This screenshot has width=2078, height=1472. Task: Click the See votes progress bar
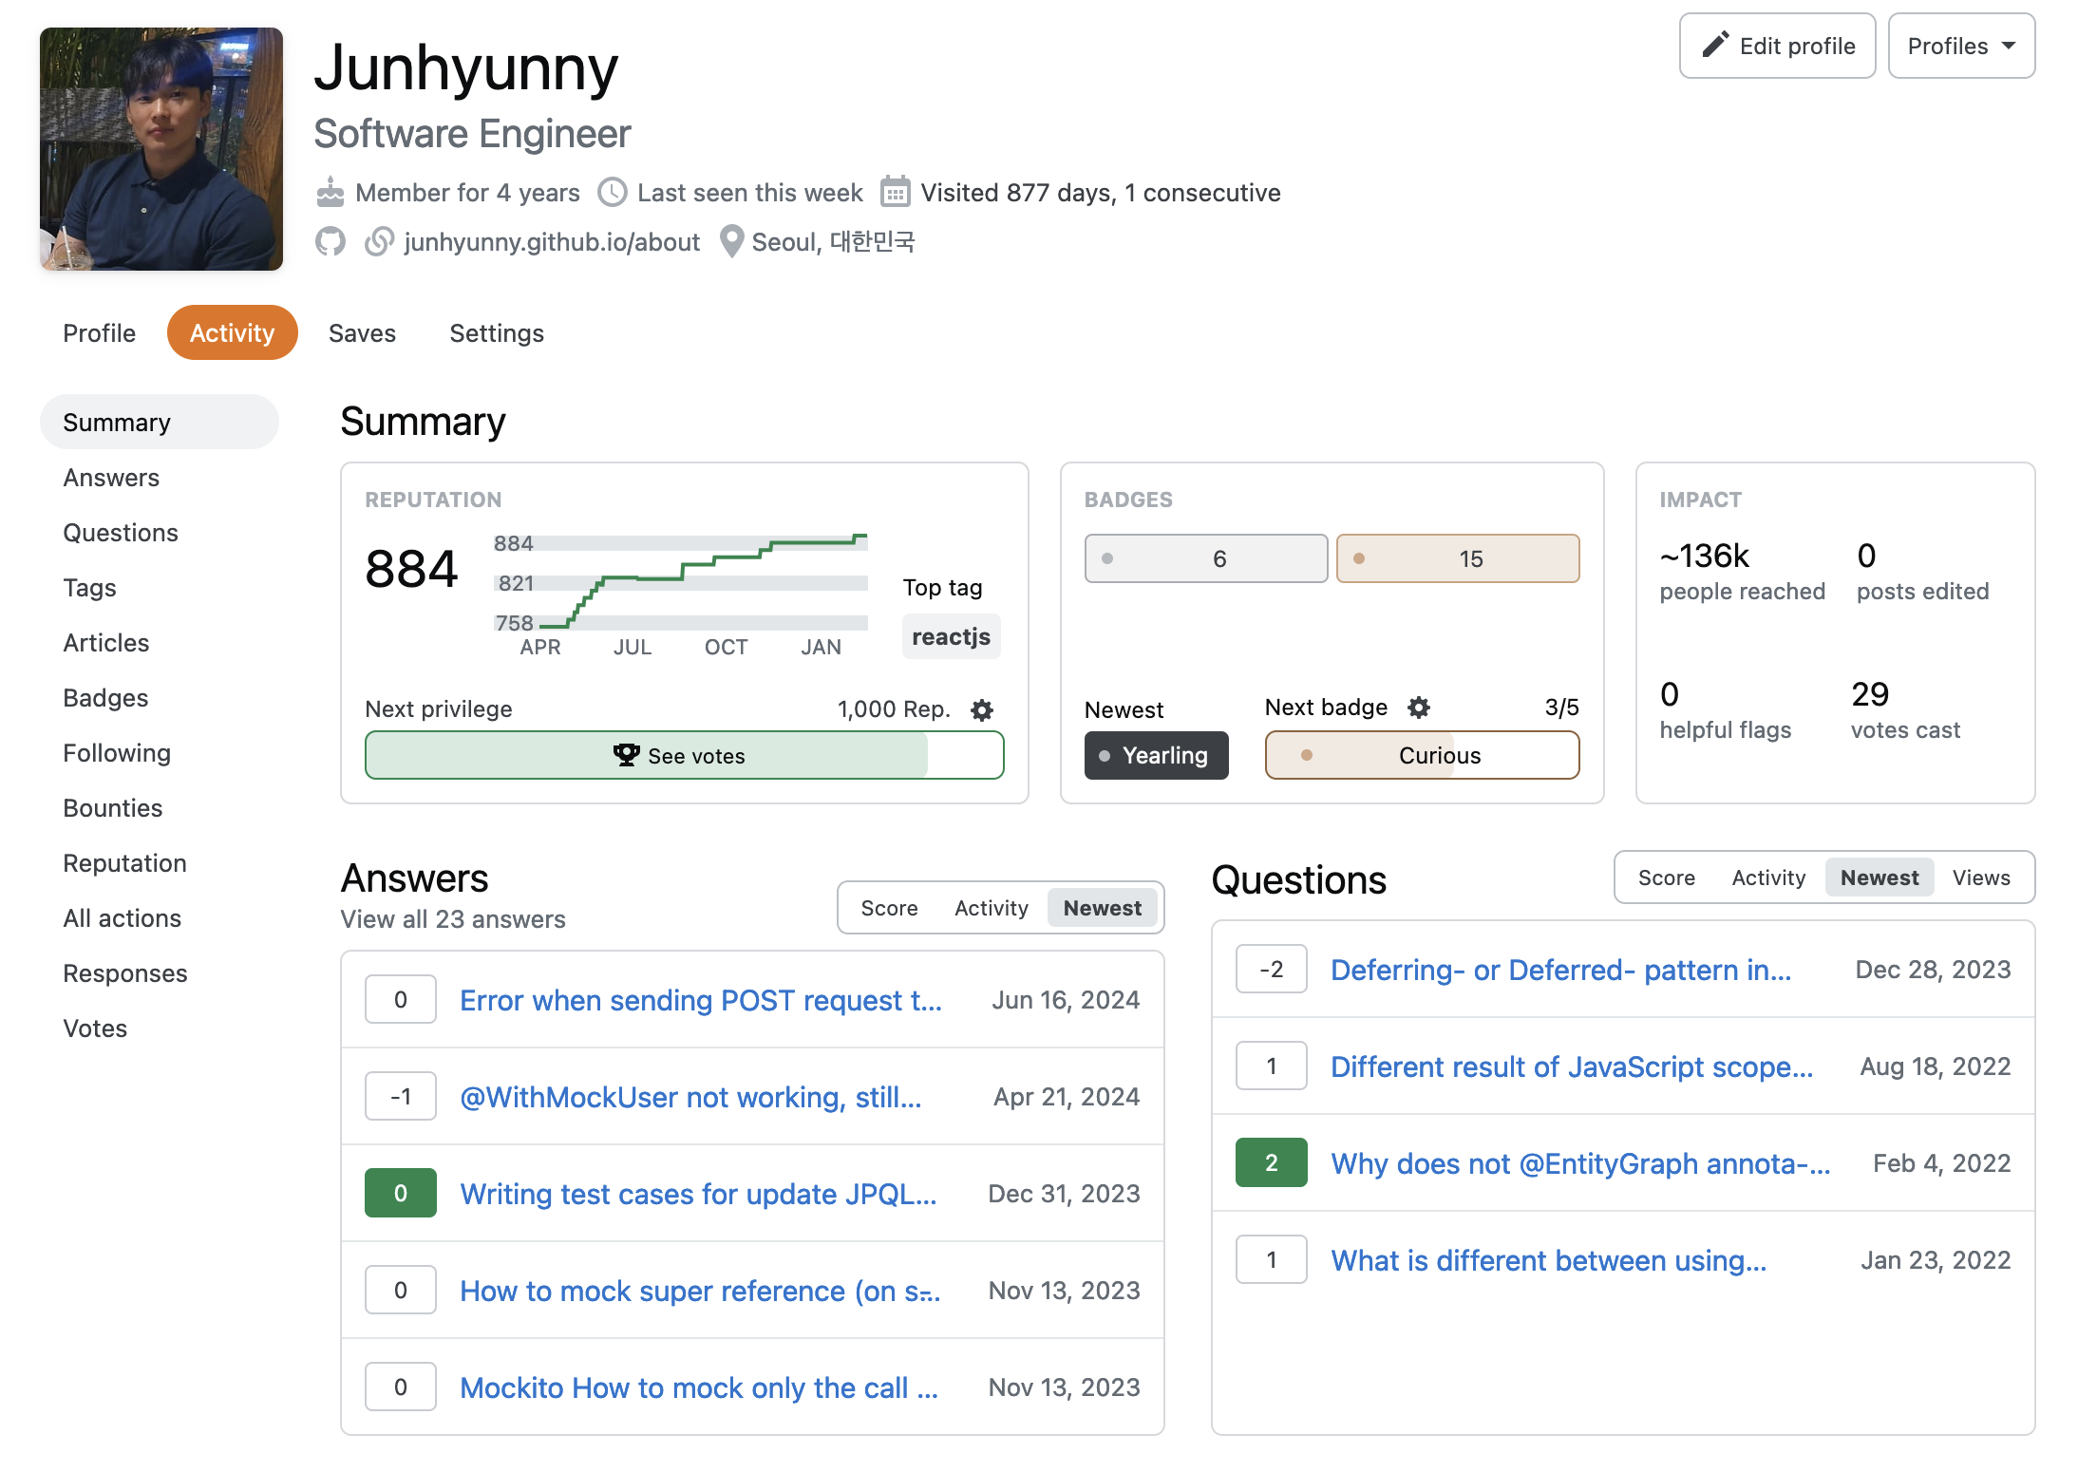point(684,755)
